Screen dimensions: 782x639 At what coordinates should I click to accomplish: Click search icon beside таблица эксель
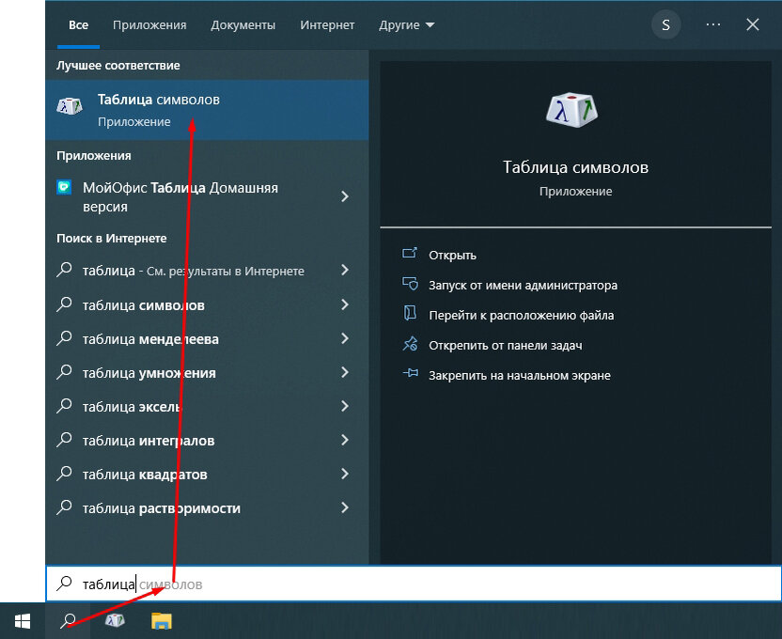pyautogui.click(x=64, y=406)
